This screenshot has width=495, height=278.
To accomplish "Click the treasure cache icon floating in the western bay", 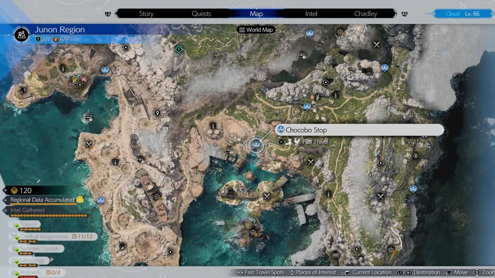I will [x=88, y=118].
